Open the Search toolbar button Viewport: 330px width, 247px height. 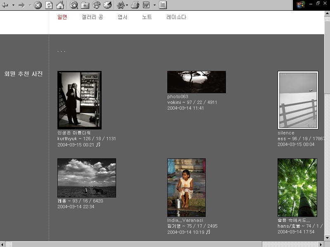[x=74, y=5]
